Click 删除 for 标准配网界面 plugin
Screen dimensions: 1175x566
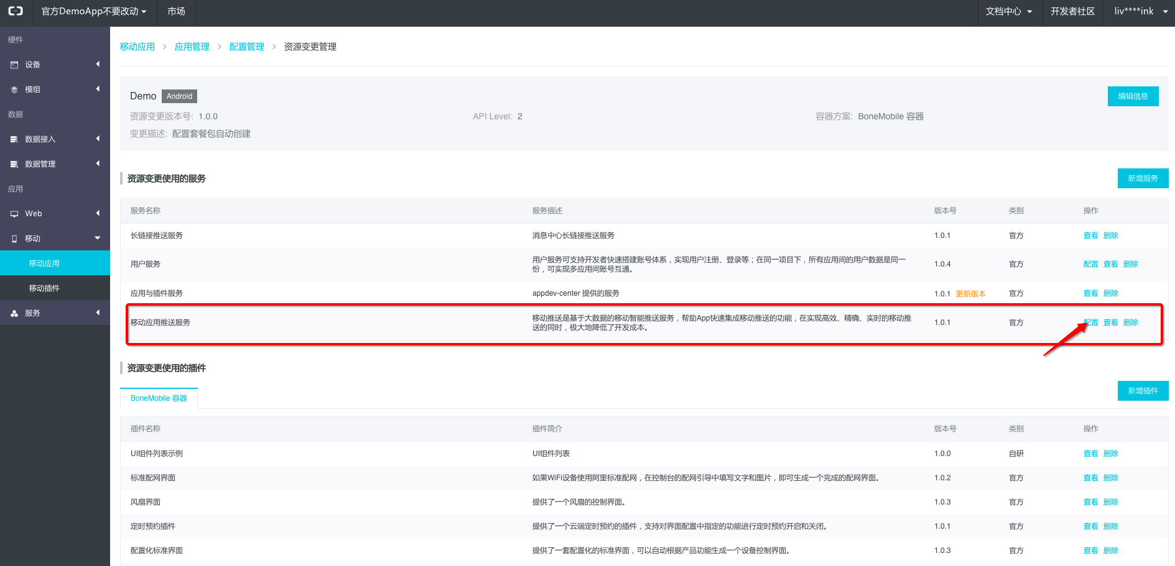click(x=1110, y=478)
